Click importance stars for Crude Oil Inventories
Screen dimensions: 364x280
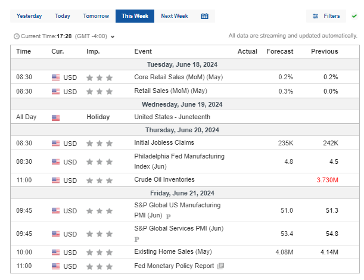pos(99,181)
